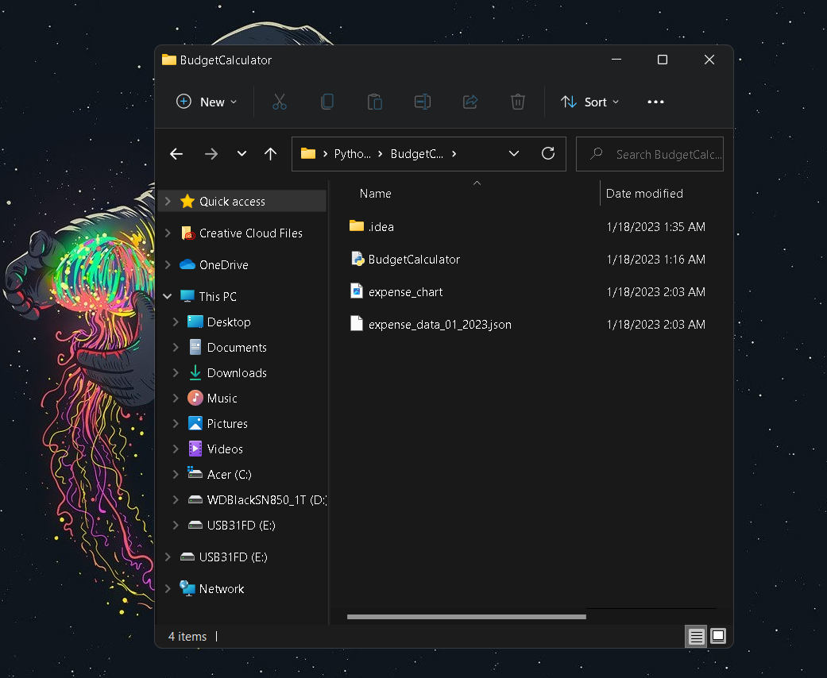Click the Delete trash can icon
The width and height of the screenshot is (827, 678).
[x=518, y=102]
